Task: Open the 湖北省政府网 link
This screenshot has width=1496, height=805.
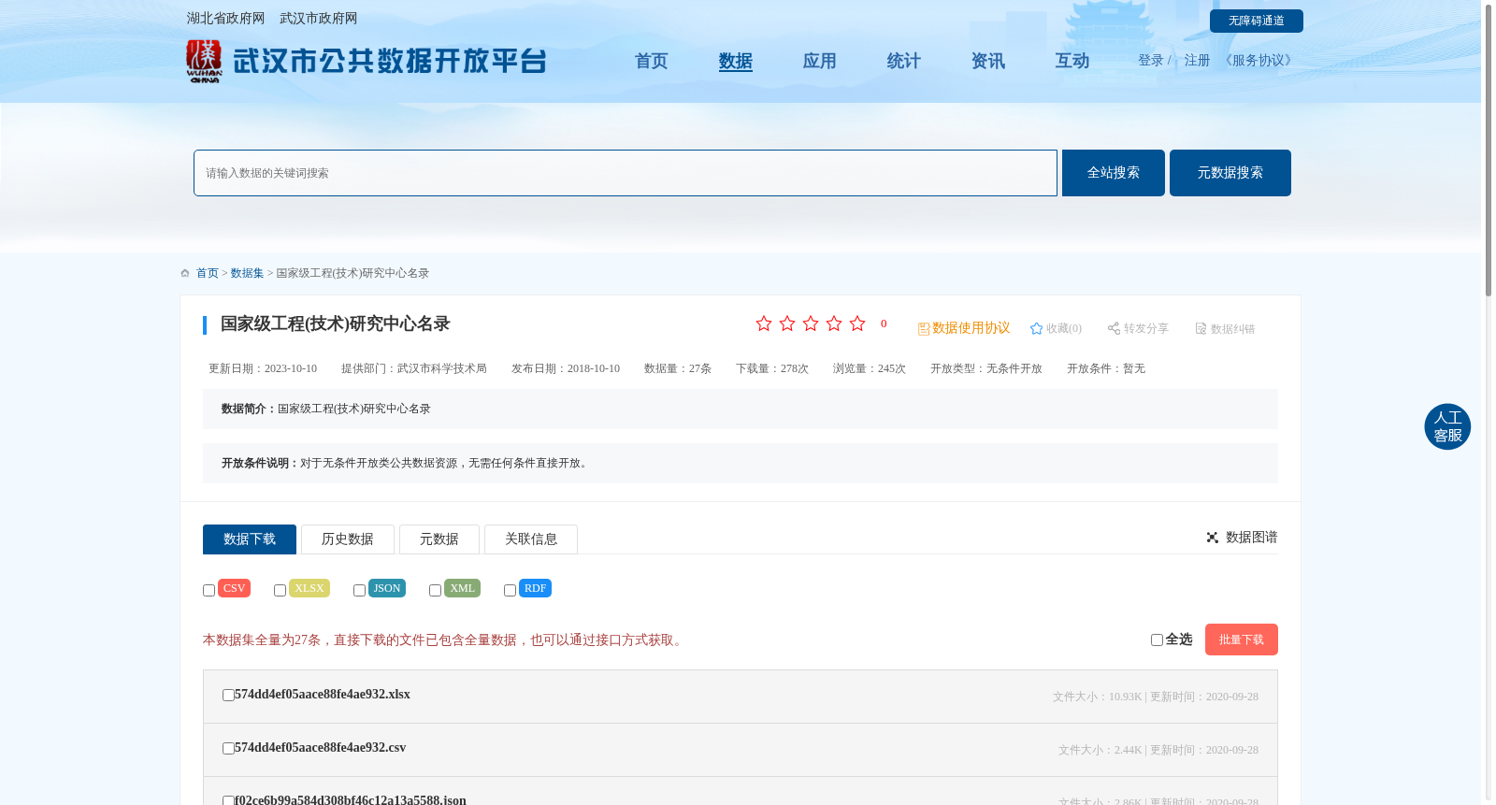Action: point(225,19)
